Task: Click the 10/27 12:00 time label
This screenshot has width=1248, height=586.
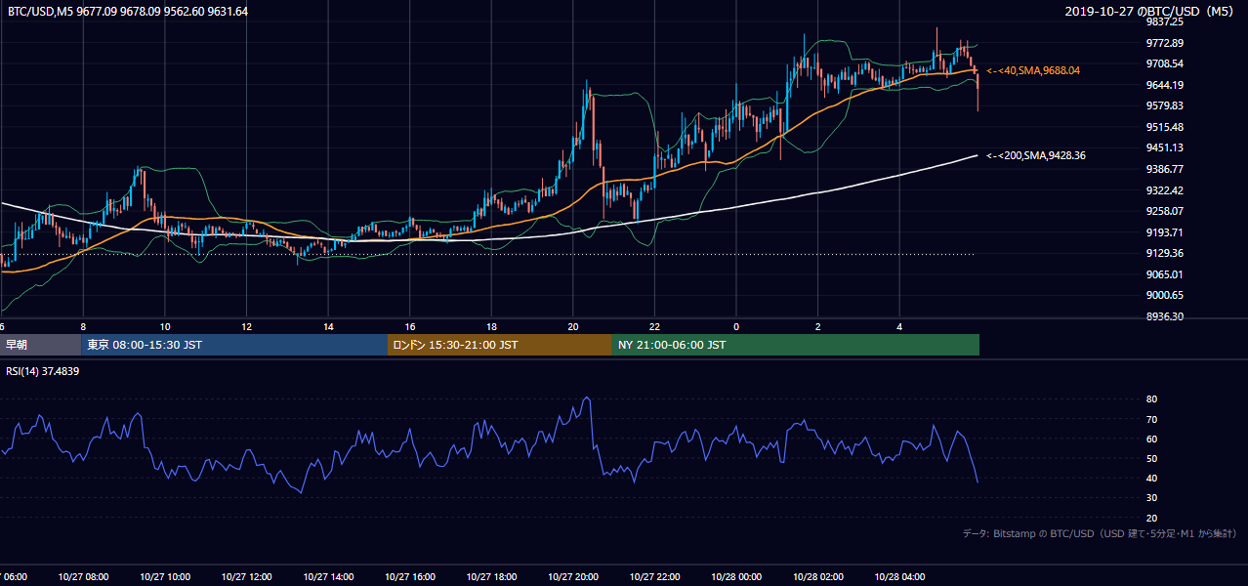Action: click(246, 576)
